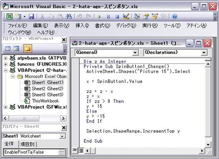
Task: Open Properties Window toolbar icon
Action: [146, 17]
